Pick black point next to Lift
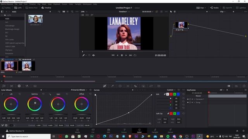The width and height of the screenshot is (248, 139). click(3, 94)
